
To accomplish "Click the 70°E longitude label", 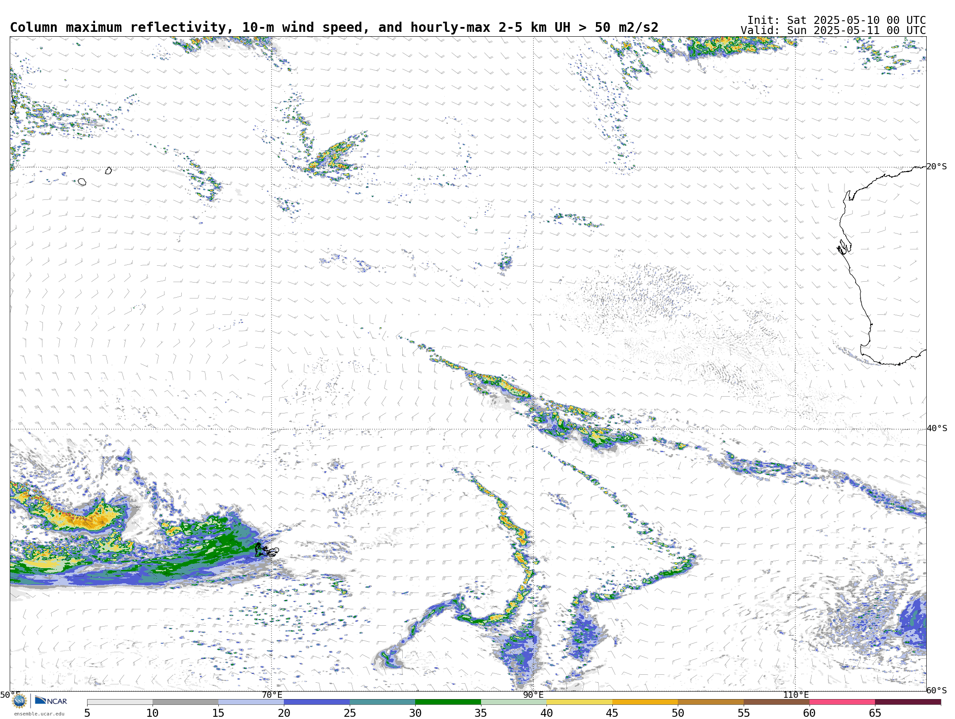I will coord(271,695).
